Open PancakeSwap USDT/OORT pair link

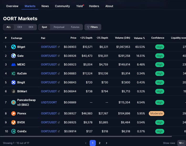pos(49,102)
